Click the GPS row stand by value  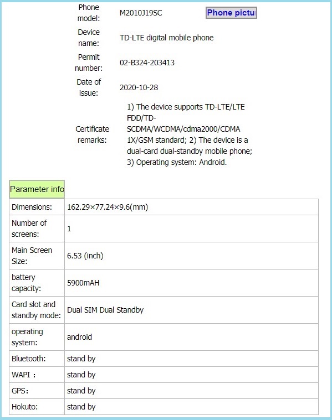(81, 391)
